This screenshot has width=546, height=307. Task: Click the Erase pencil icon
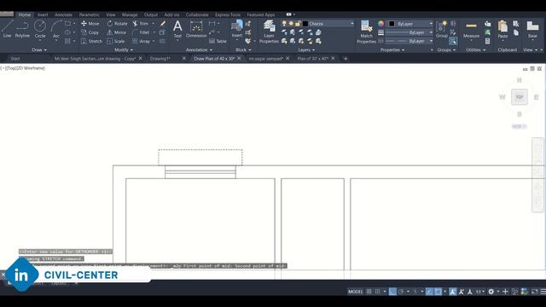pos(163,24)
